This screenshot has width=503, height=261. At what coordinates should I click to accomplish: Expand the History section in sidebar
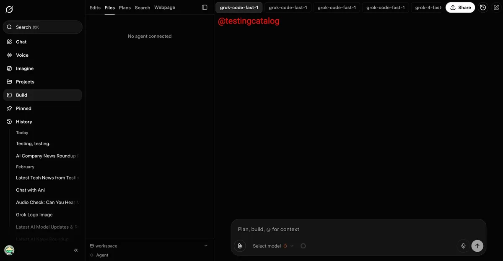23,121
